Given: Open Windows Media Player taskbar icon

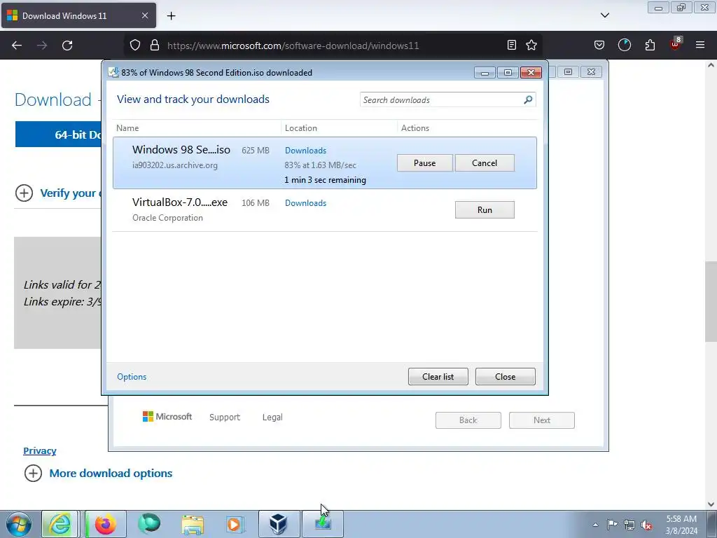Looking at the screenshot, I should click(x=235, y=524).
